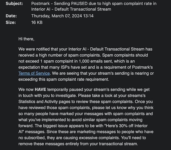Image resolution: width=171 pixels, height=150 pixels.
Task: Click the Date header label
Action: pos(11,16)
